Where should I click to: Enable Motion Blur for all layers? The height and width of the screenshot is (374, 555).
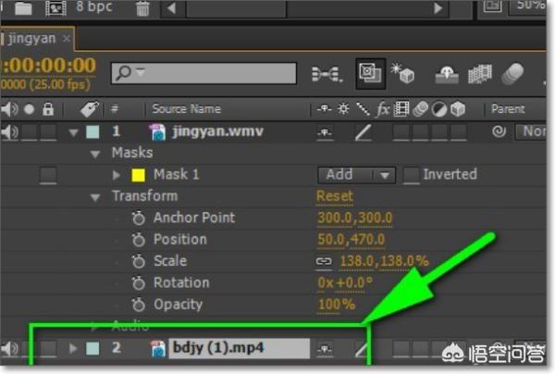(512, 74)
